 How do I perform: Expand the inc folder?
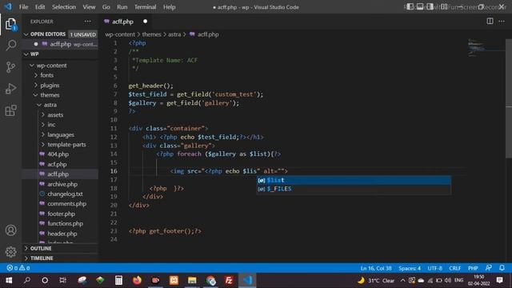[42, 125]
